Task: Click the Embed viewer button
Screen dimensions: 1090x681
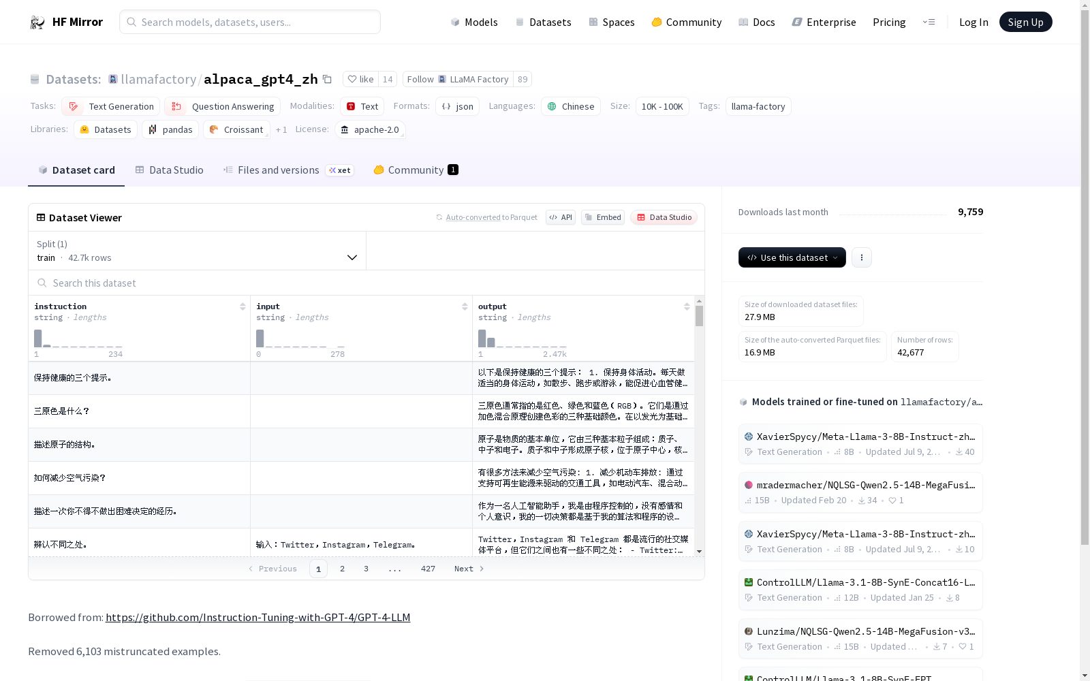Action: pos(602,217)
